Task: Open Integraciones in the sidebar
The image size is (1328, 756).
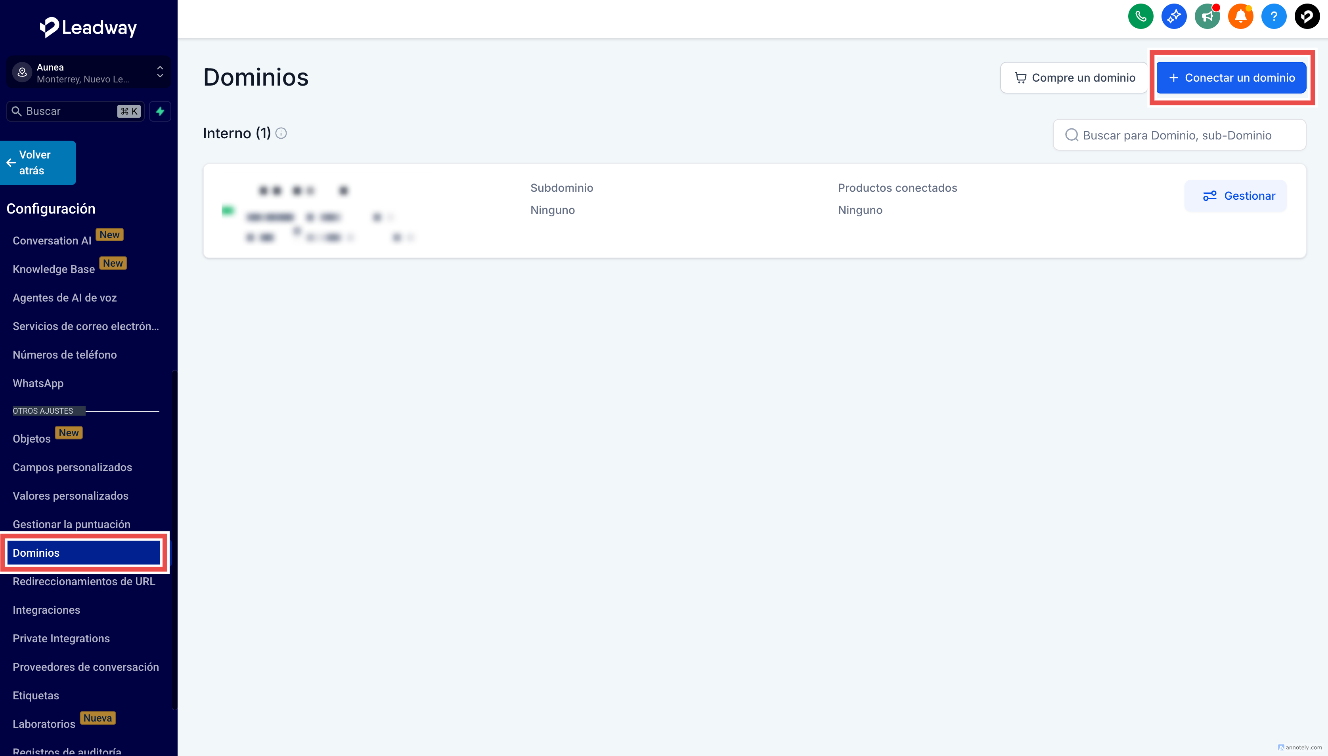Action: pyautogui.click(x=46, y=609)
